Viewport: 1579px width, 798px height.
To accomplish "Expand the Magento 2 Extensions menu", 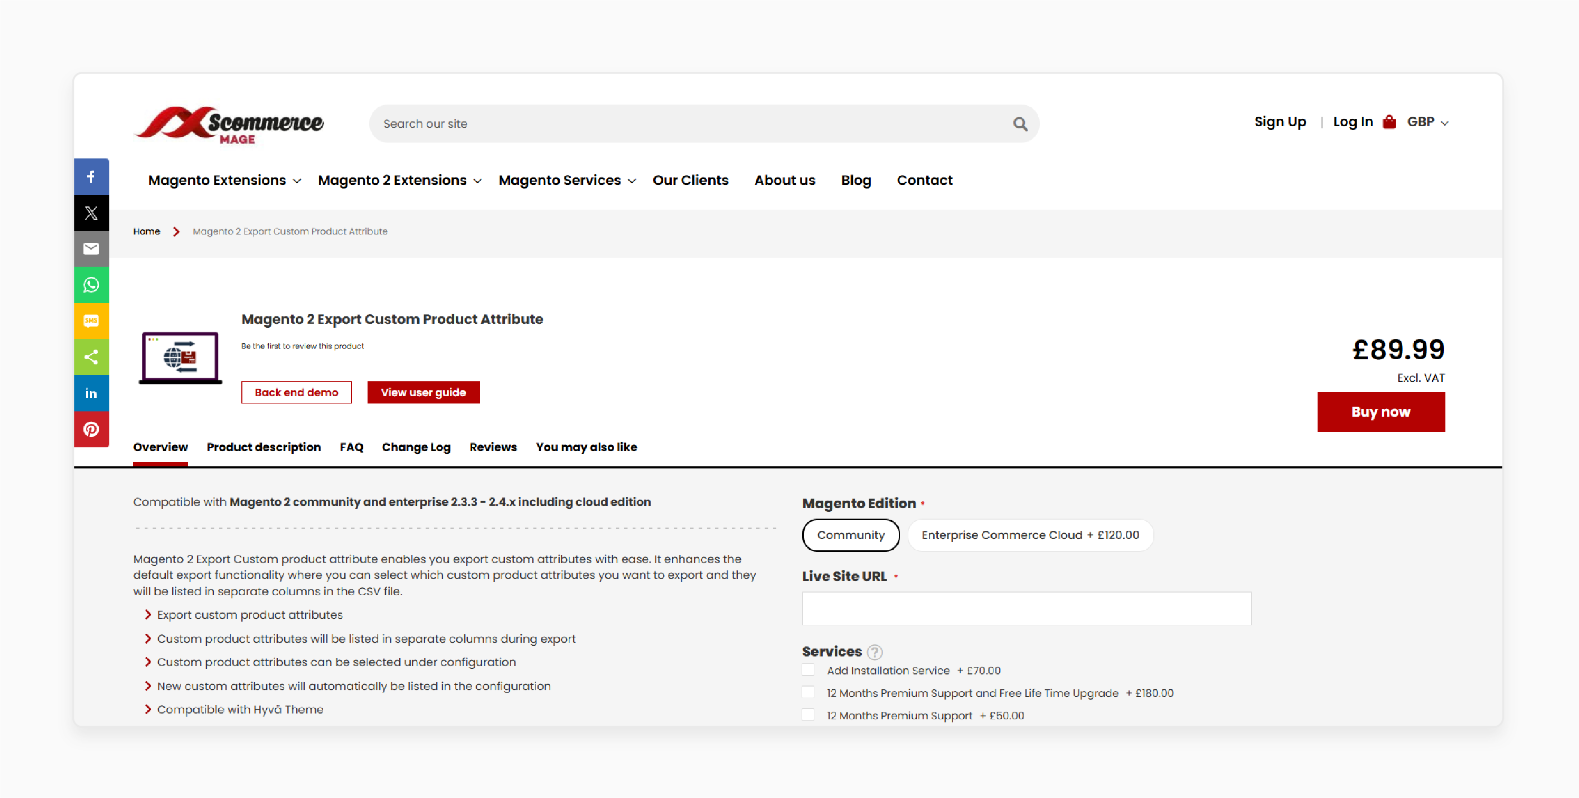I will [x=400, y=180].
